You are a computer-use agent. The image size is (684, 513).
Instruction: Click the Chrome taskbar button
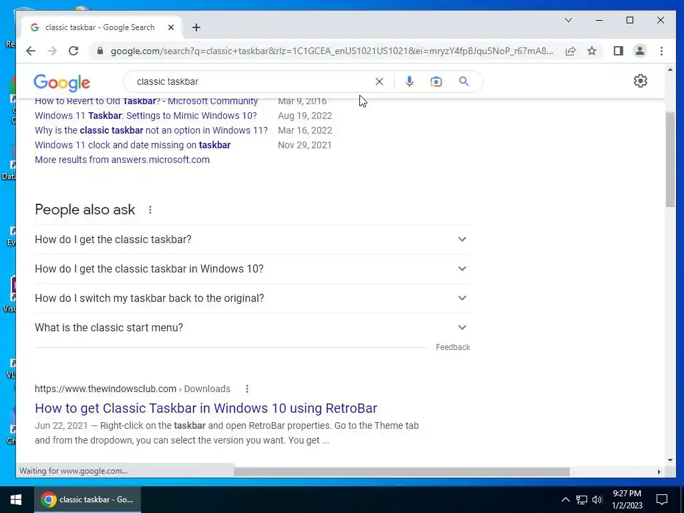pos(88,500)
